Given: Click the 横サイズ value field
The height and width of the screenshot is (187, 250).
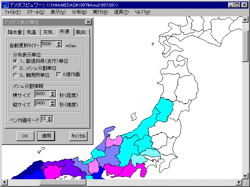Looking at the screenshot, I should pyautogui.click(x=42, y=94).
